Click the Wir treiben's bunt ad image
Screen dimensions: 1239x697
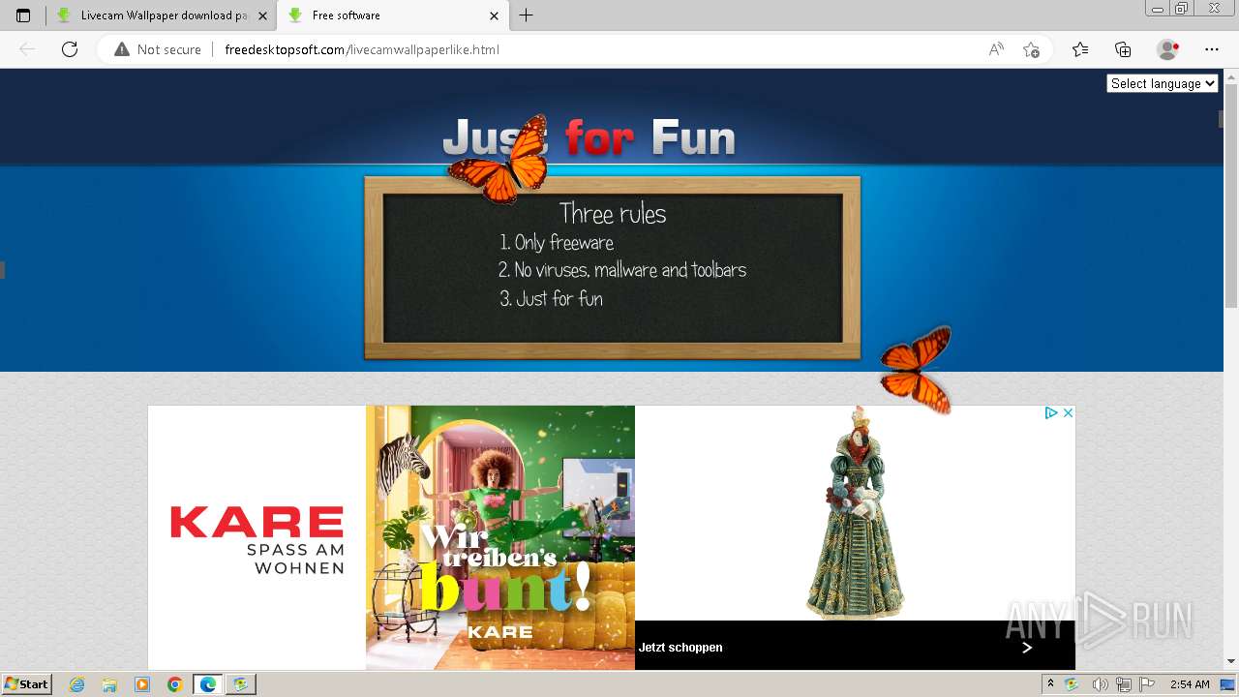click(x=500, y=537)
